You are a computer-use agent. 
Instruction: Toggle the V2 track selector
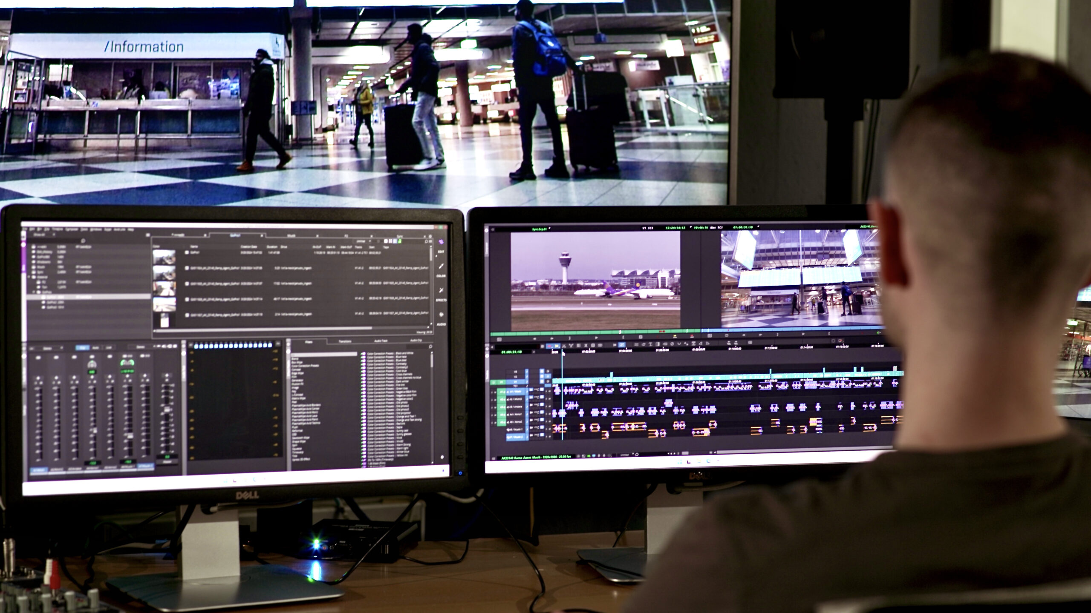click(x=515, y=377)
